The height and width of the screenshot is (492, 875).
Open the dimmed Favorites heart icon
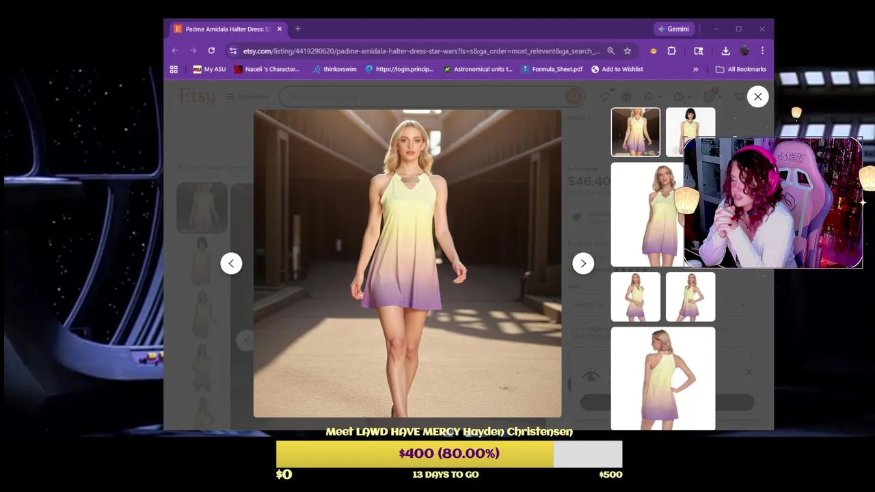tap(605, 96)
